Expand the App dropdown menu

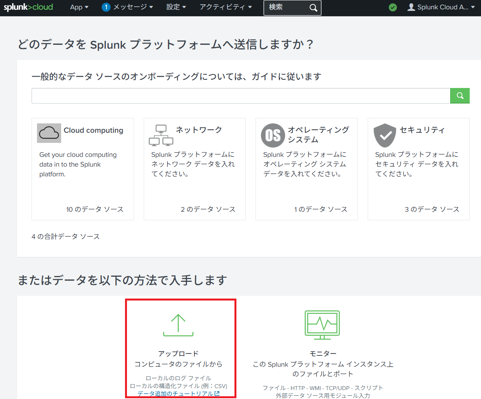(79, 7)
